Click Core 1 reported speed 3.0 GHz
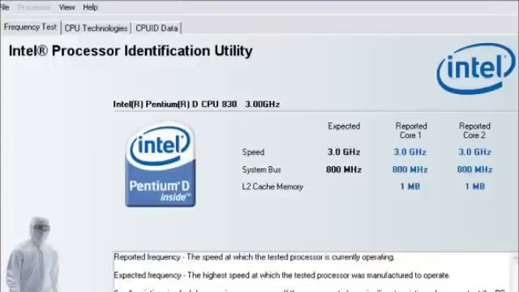The width and height of the screenshot is (519, 292). [410, 152]
